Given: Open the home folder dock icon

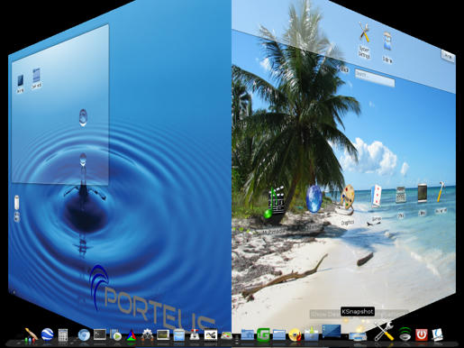Looking at the screenshot, I should click(247, 334).
